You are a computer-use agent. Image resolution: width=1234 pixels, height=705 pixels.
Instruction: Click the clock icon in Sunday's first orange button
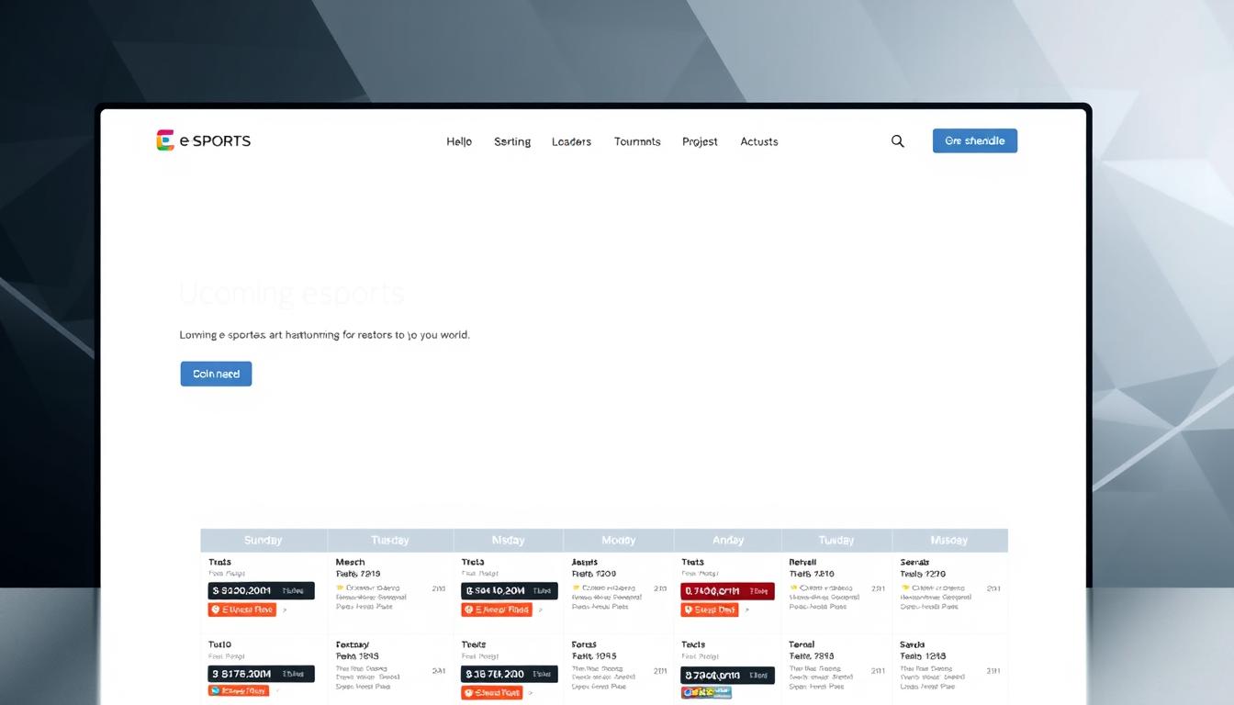click(217, 610)
